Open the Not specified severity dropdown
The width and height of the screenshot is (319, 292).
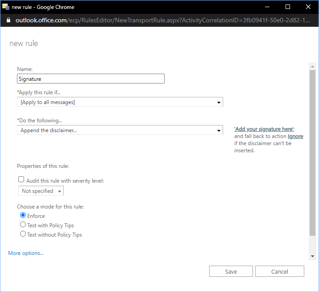[41, 191]
